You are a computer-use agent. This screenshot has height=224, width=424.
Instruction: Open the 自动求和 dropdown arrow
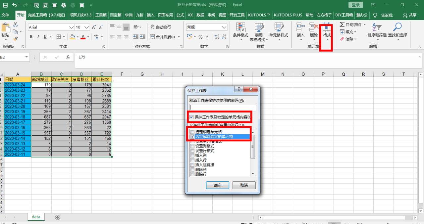(x=364, y=25)
